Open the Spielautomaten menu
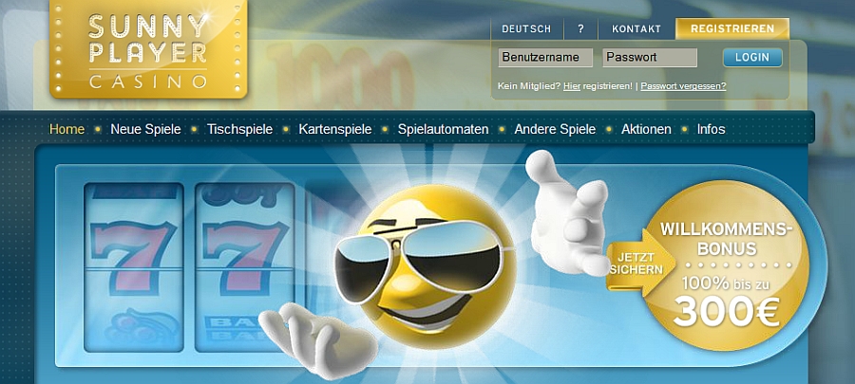This screenshot has width=855, height=384. click(443, 130)
